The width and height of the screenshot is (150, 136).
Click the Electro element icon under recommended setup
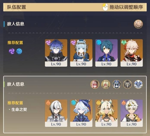[x=12, y=51]
